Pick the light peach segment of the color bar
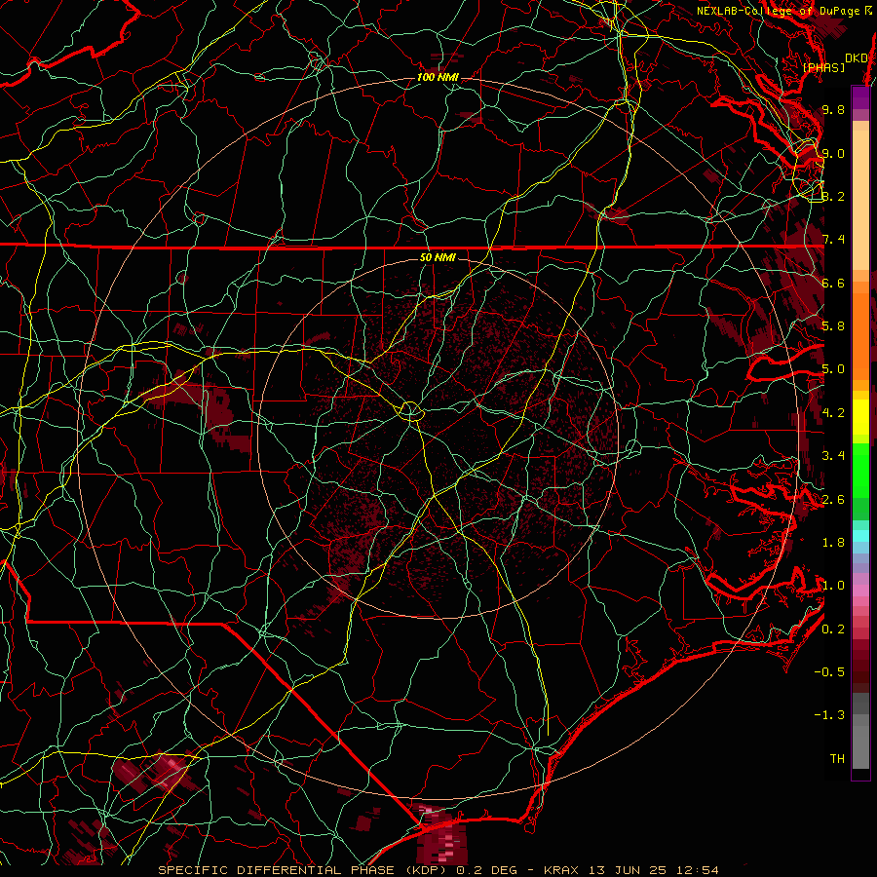 click(860, 200)
